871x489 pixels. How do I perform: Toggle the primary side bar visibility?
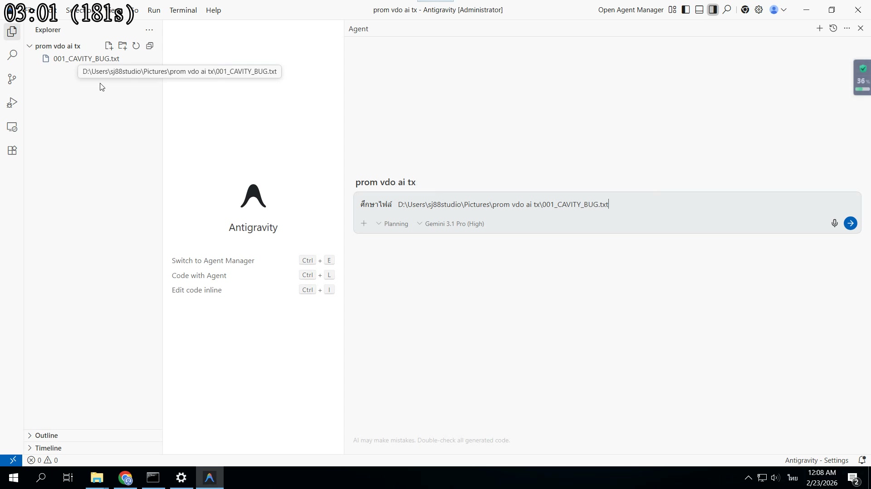(x=685, y=10)
